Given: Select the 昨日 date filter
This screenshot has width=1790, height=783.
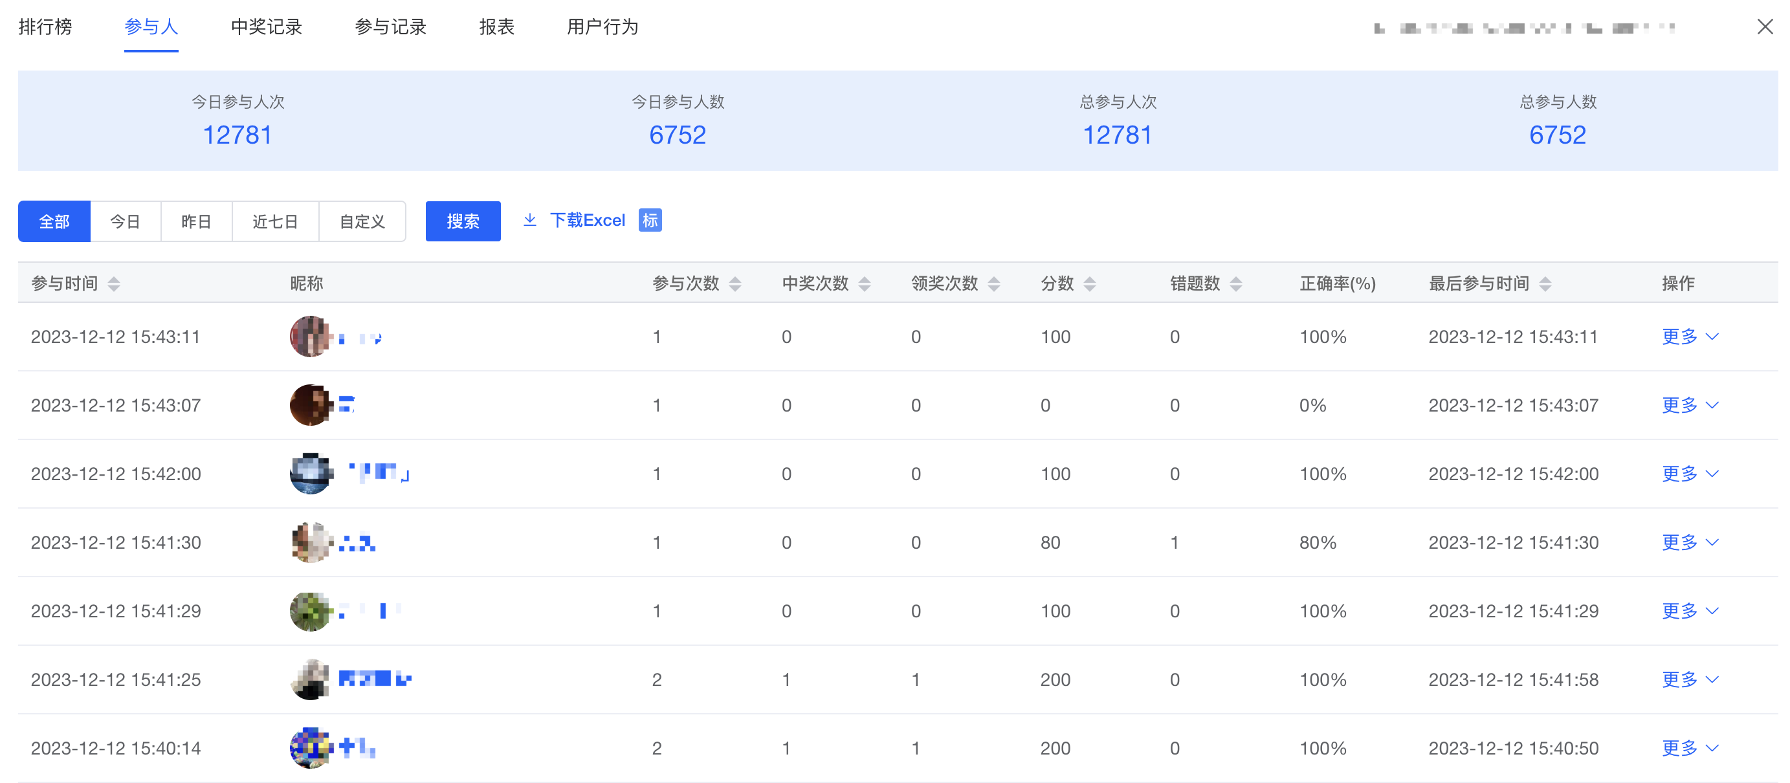Looking at the screenshot, I should (196, 221).
